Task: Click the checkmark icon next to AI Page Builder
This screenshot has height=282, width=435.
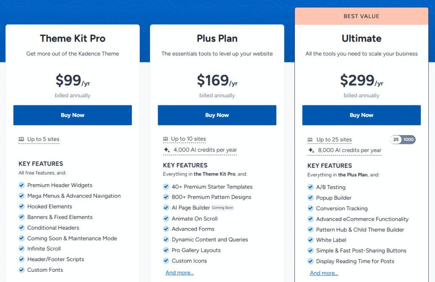Action: (x=166, y=208)
